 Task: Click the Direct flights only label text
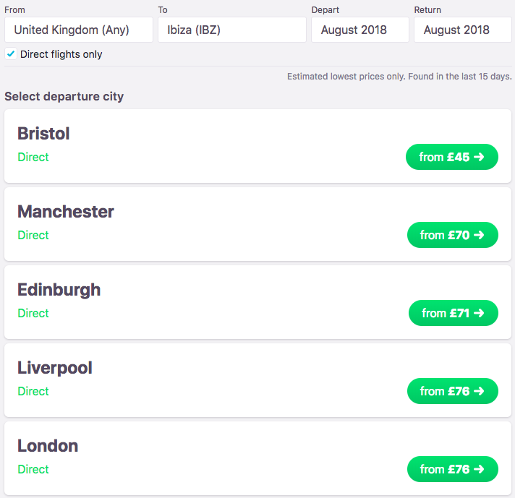pyautogui.click(x=61, y=54)
